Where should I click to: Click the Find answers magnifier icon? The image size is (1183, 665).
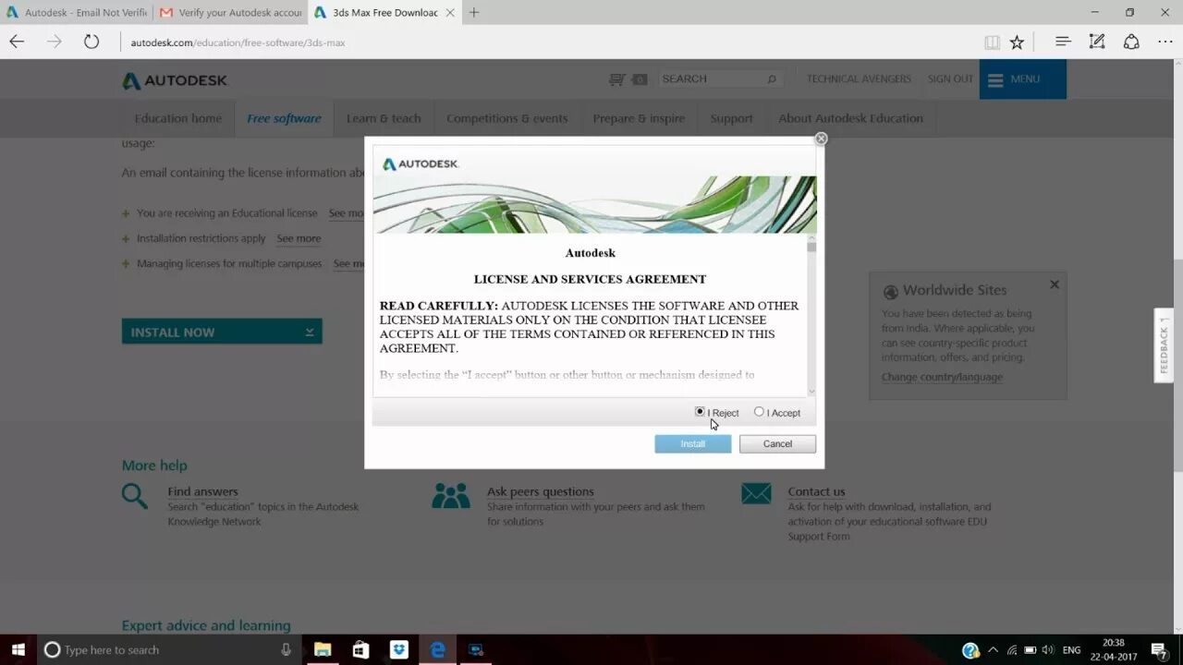tap(135, 496)
